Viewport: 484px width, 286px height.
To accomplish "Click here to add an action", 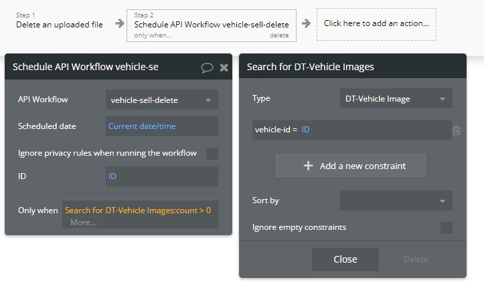I will pos(376,23).
